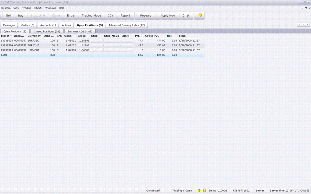Click Server time in status bar
Image resolution: width=311 pixels, height=194 pixels.
(289, 191)
